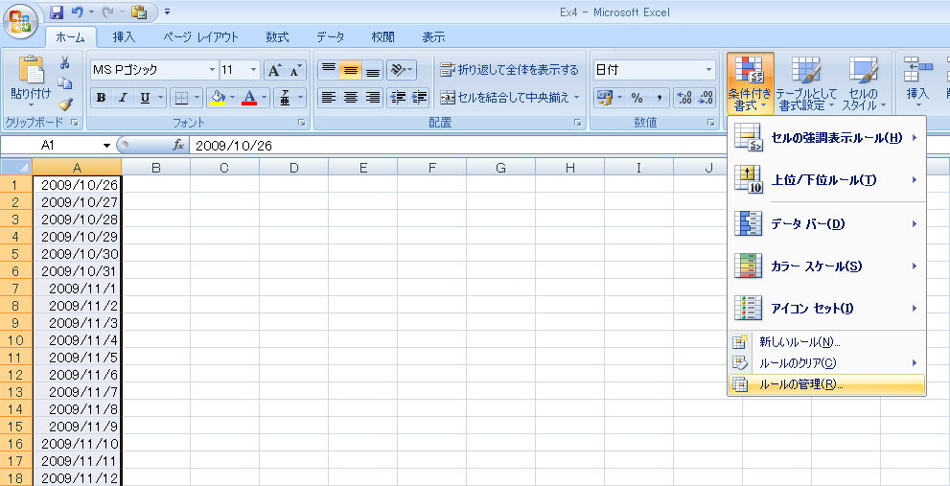Open the font name dropdown MS Pゴシック
Screen dimensions: 950x486
tap(212, 70)
